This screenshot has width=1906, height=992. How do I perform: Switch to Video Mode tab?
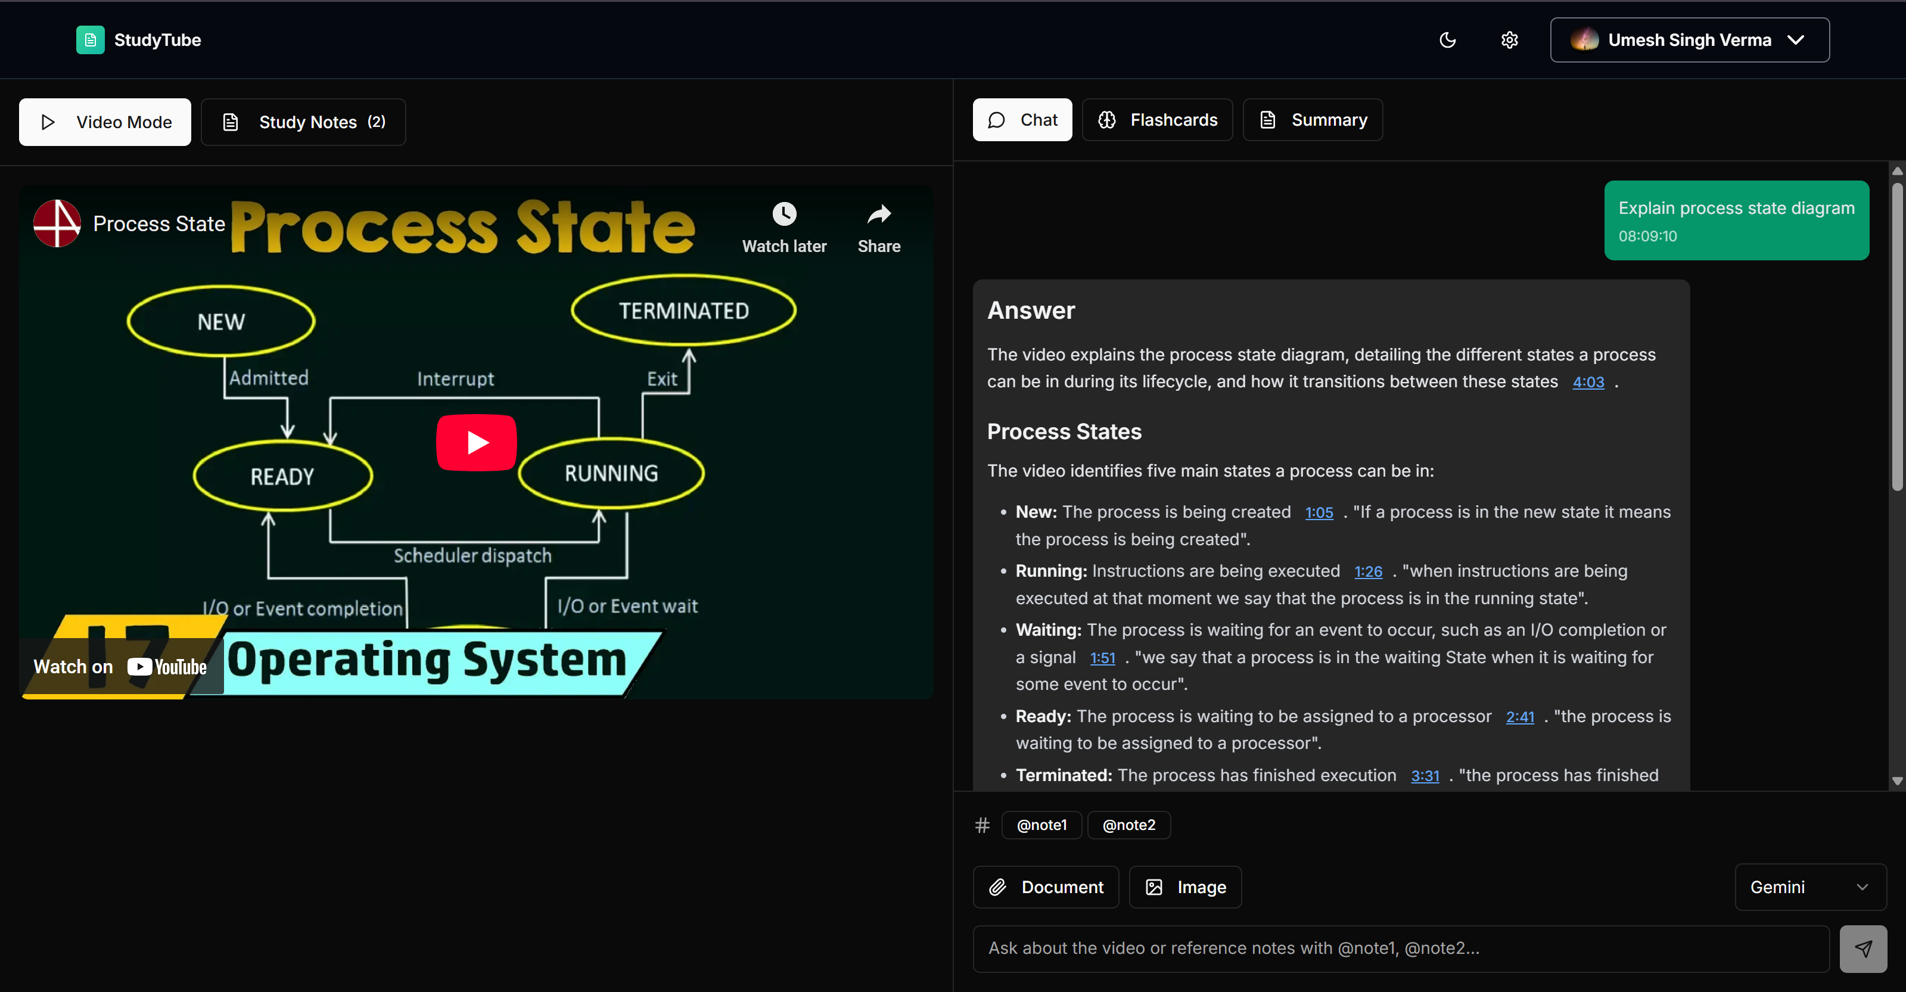coord(105,122)
